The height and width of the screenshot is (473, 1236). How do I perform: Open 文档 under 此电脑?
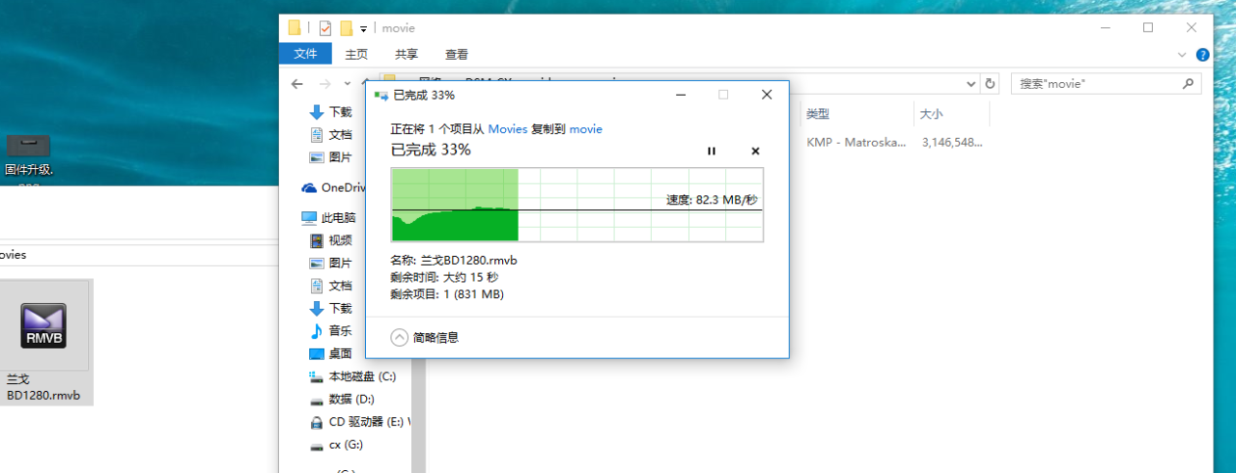331,286
